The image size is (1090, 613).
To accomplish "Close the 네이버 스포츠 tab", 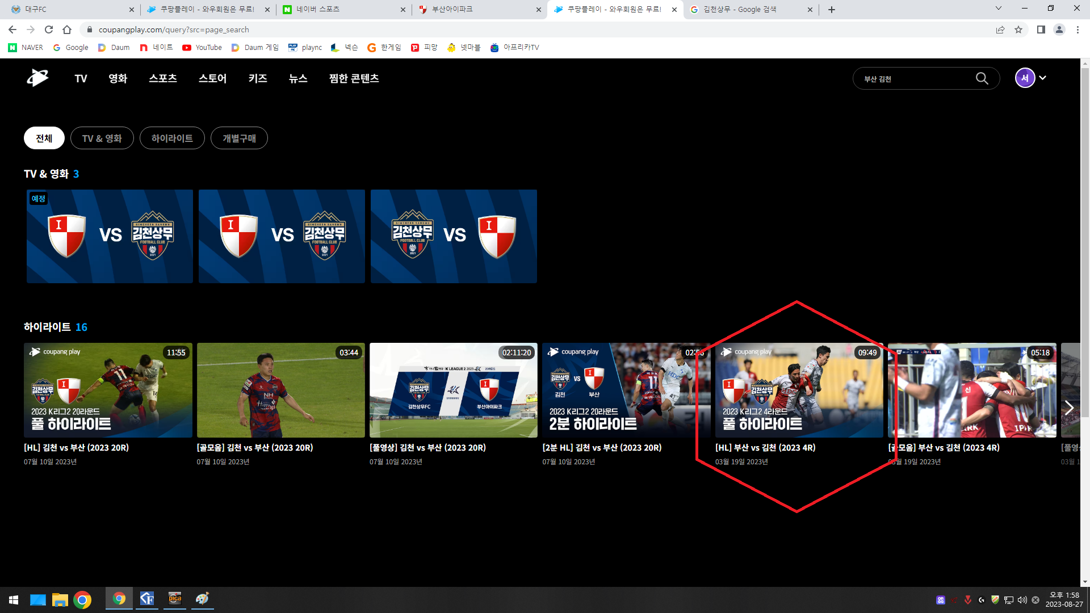I will click(x=403, y=10).
